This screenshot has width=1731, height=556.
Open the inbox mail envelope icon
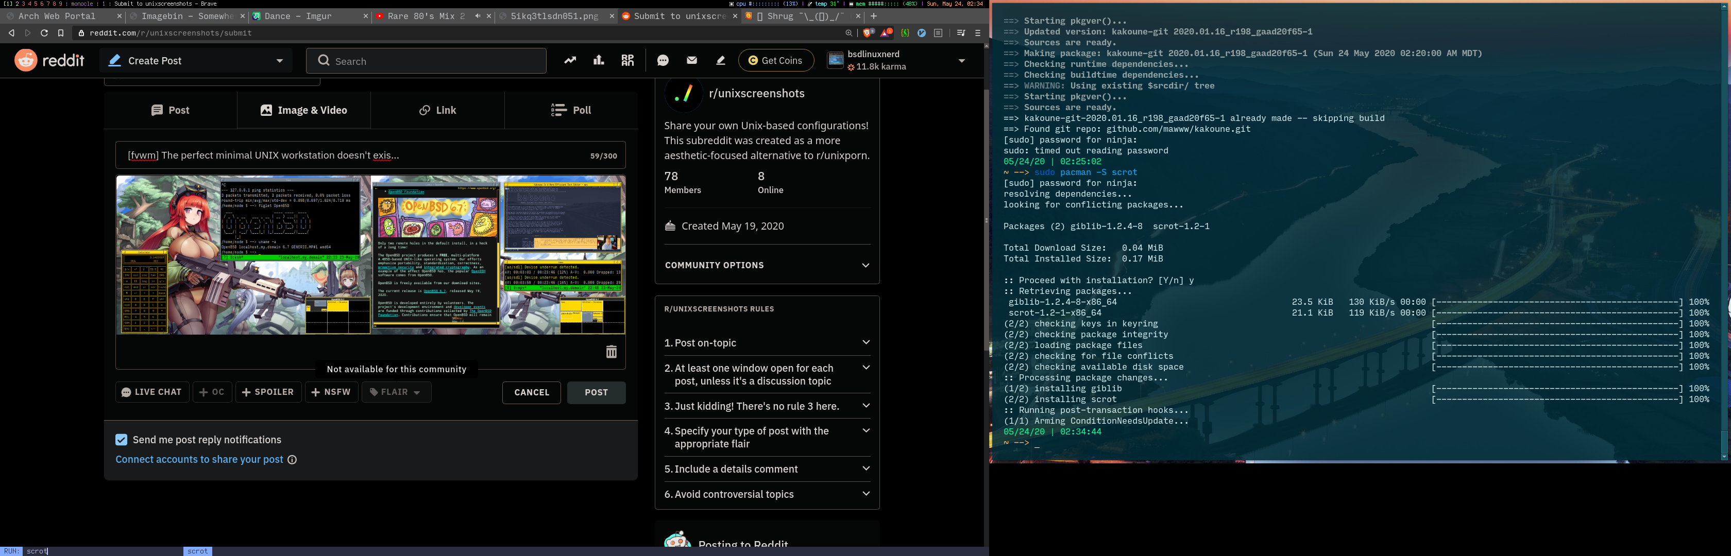click(x=691, y=60)
